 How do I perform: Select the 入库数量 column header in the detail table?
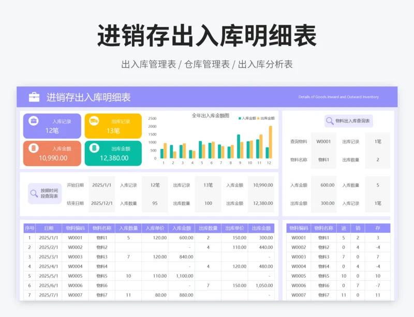128,228
